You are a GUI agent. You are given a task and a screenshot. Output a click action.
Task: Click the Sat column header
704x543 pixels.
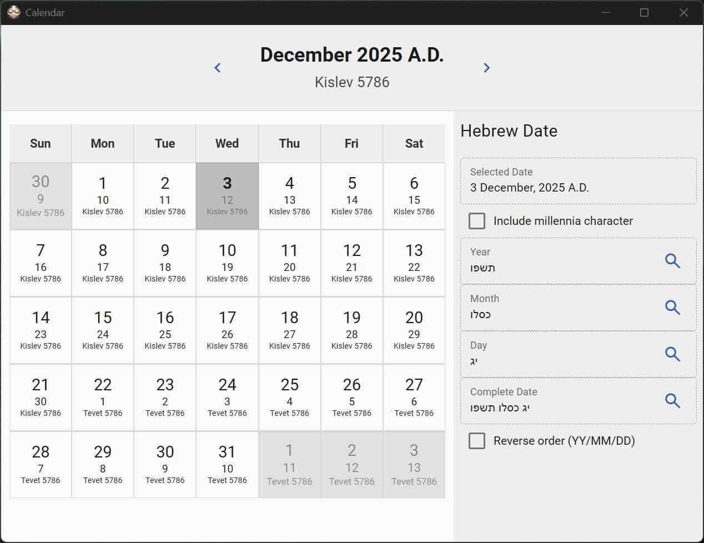414,143
